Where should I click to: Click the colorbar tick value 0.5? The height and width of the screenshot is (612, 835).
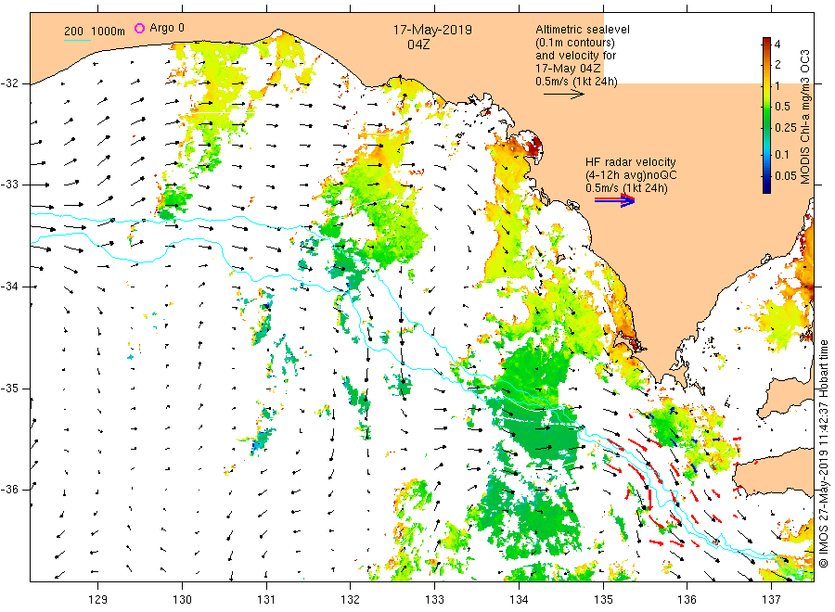tap(782, 107)
